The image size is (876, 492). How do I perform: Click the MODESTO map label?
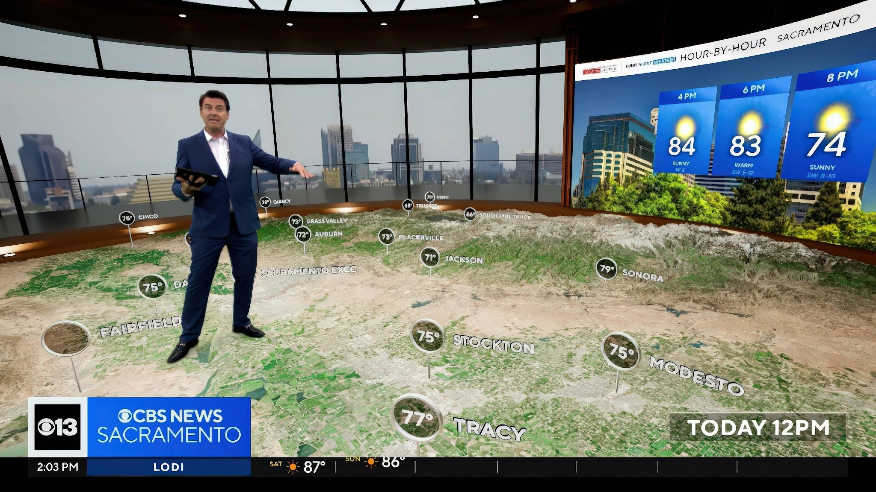[x=696, y=376]
